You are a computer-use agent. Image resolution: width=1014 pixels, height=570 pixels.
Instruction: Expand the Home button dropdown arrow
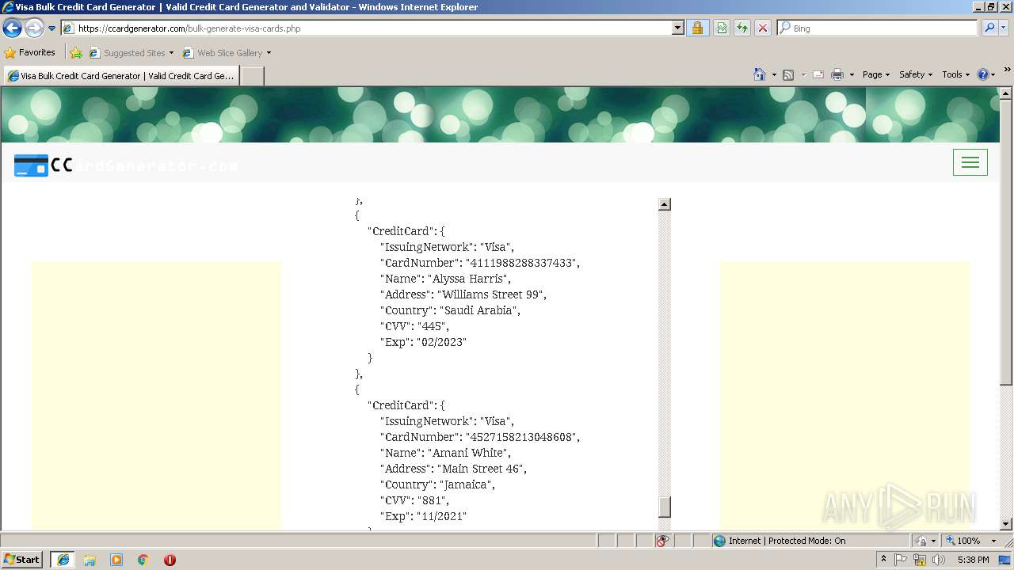click(x=774, y=74)
